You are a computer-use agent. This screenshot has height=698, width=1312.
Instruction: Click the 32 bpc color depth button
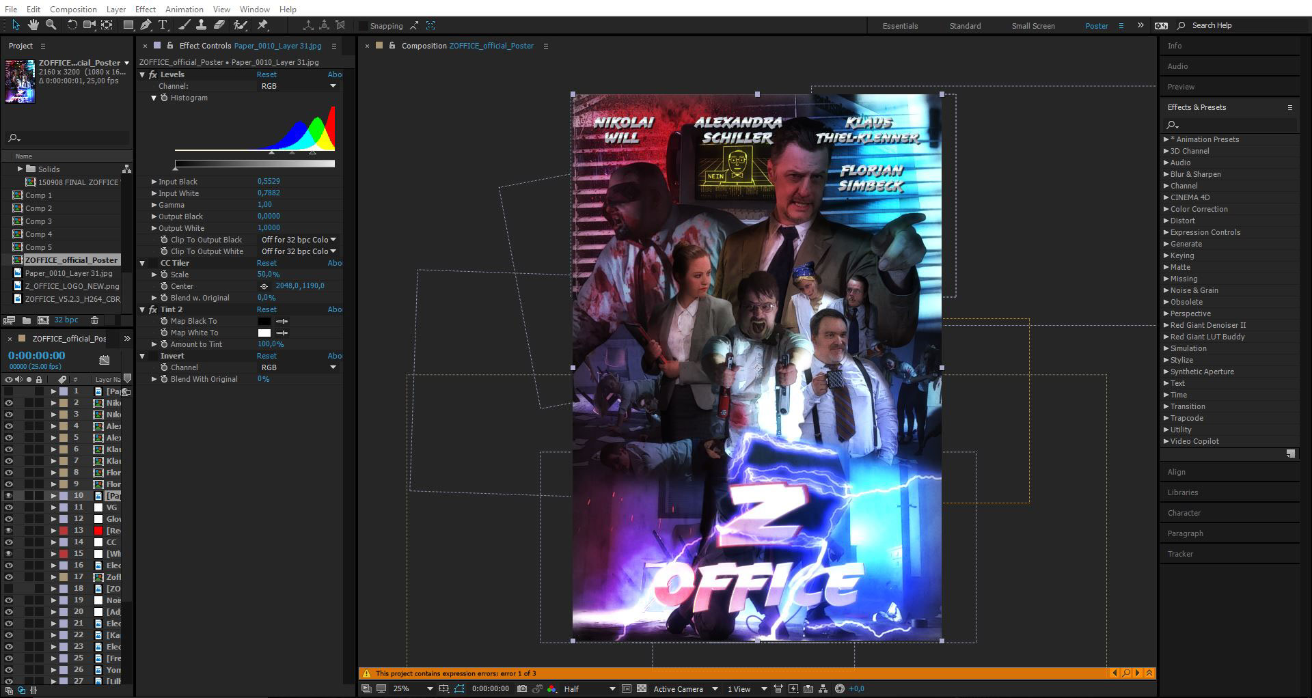pos(66,320)
